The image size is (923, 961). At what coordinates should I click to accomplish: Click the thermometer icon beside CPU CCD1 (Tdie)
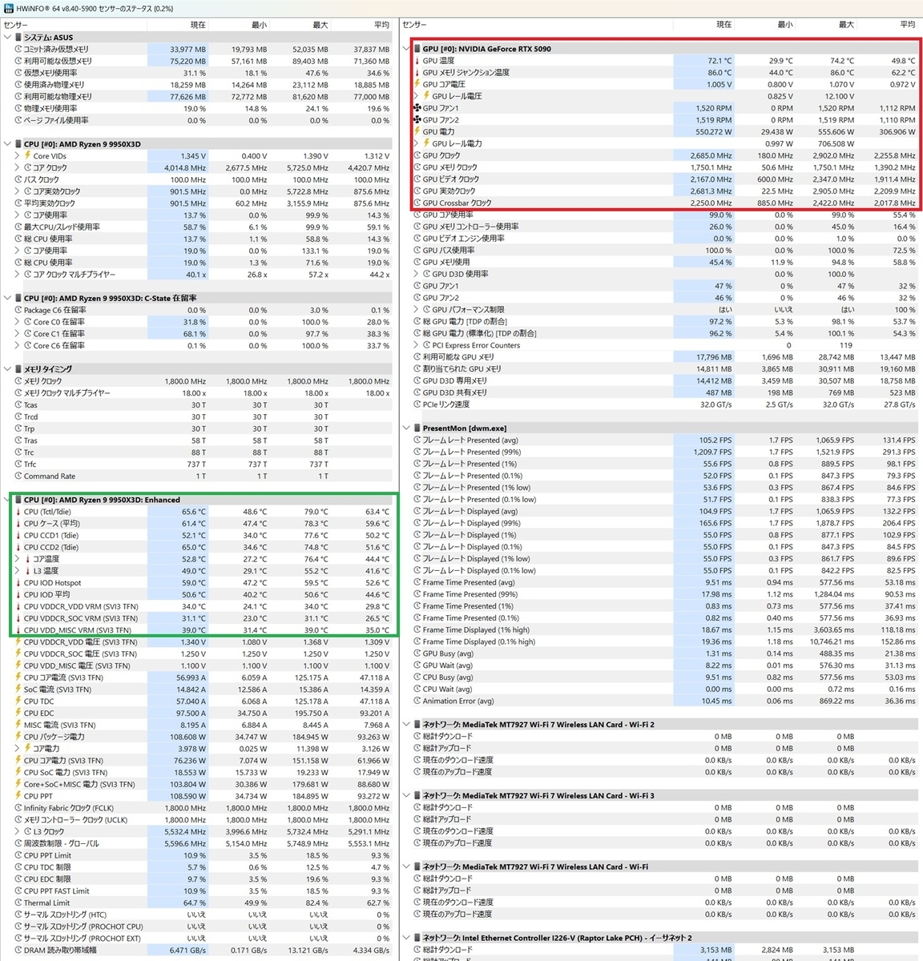18,536
